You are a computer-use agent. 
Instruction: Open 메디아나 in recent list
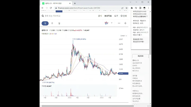click(x=136, y=71)
